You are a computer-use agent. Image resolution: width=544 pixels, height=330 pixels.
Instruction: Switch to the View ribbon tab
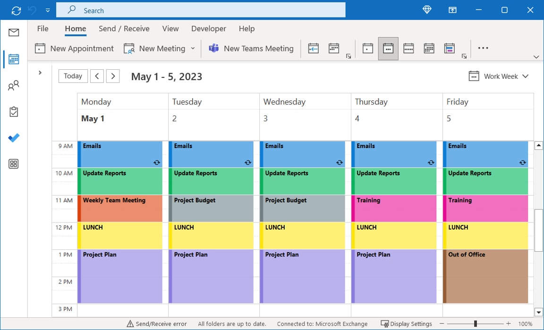pos(170,29)
